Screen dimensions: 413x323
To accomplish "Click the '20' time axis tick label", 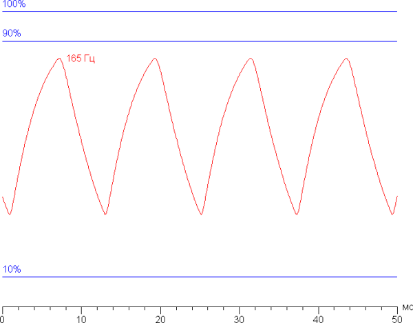I will (x=160, y=320).
